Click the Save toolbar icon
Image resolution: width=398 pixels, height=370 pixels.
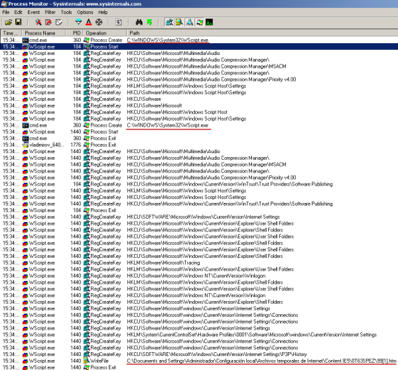(19, 23)
